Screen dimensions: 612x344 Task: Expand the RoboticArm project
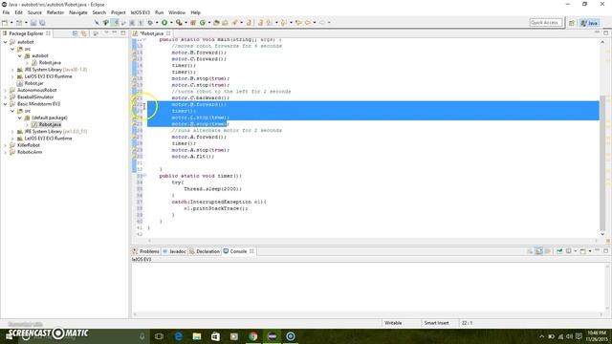click(x=6, y=152)
